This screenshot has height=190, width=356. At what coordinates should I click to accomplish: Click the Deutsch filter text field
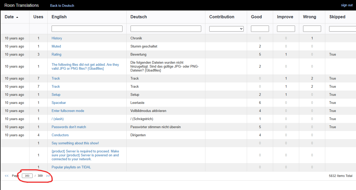(x=166, y=29)
